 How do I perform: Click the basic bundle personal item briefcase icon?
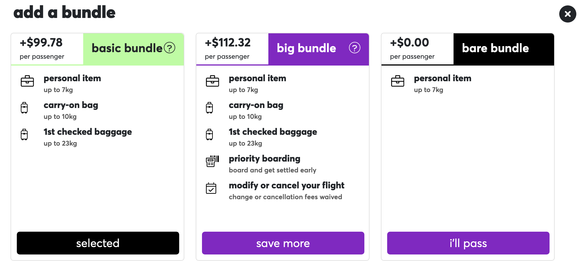pyautogui.click(x=27, y=81)
